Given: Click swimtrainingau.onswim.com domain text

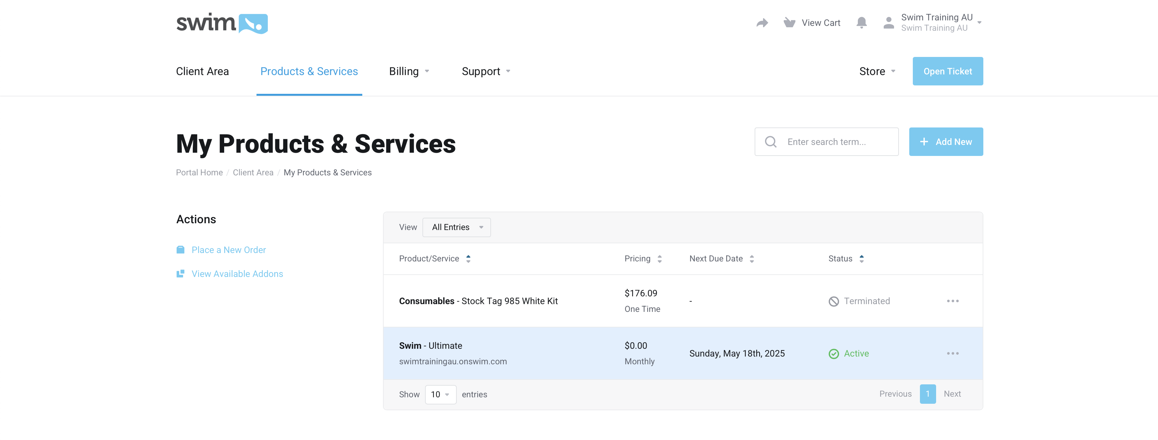Looking at the screenshot, I should (x=453, y=362).
